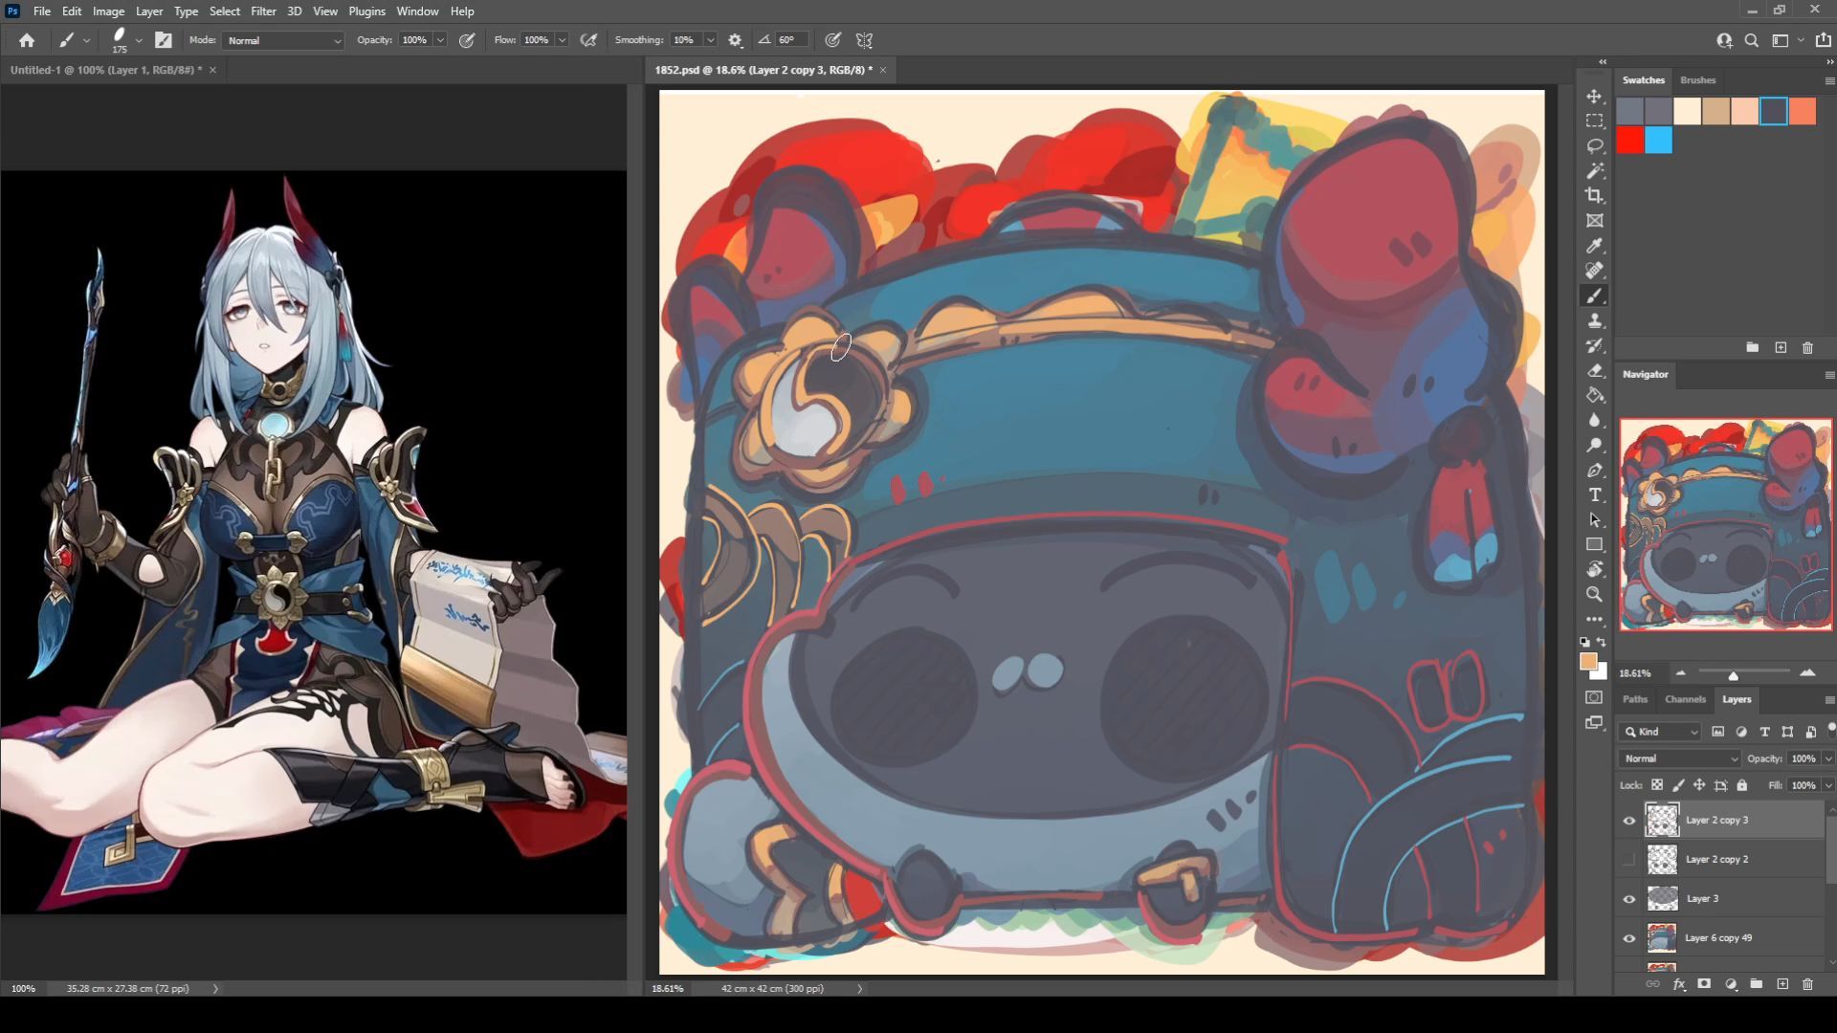Screen dimensions: 1837x1033
Task: Expand the Smoothing dropdown arrow
Action: pos(710,40)
